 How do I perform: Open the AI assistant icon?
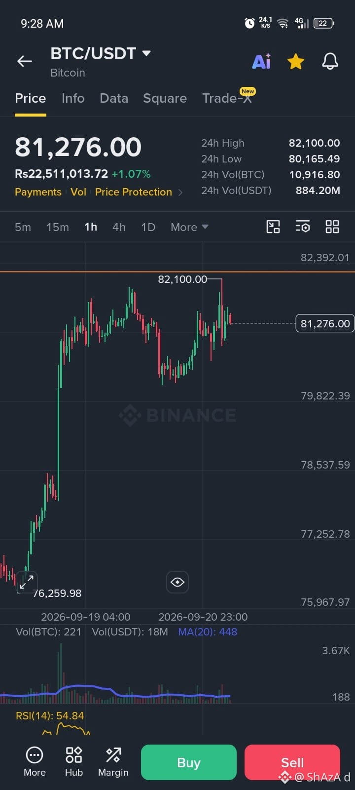click(x=261, y=61)
